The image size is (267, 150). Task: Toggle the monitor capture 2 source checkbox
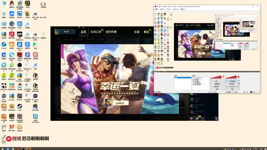pos(193,84)
